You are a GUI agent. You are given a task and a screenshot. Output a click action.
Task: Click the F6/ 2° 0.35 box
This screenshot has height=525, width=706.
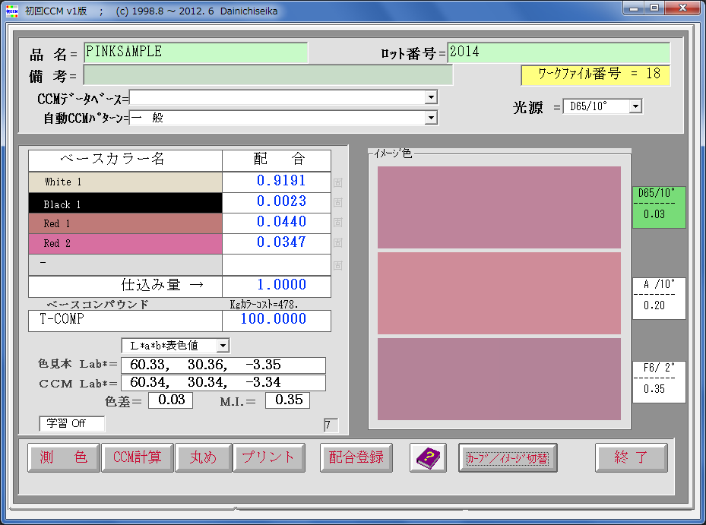coord(659,382)
